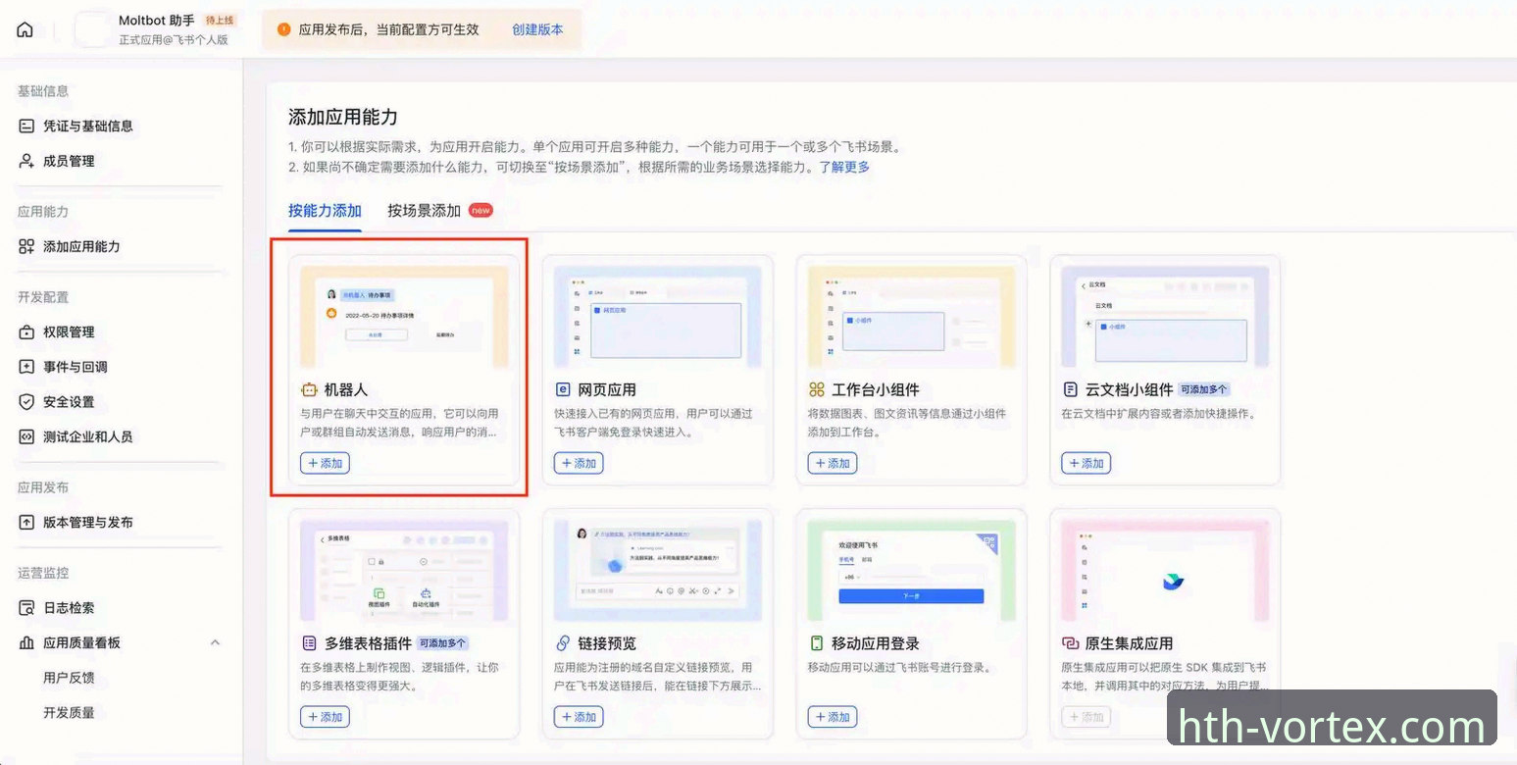Click the orange warning icon in banner

click(284, 29)
